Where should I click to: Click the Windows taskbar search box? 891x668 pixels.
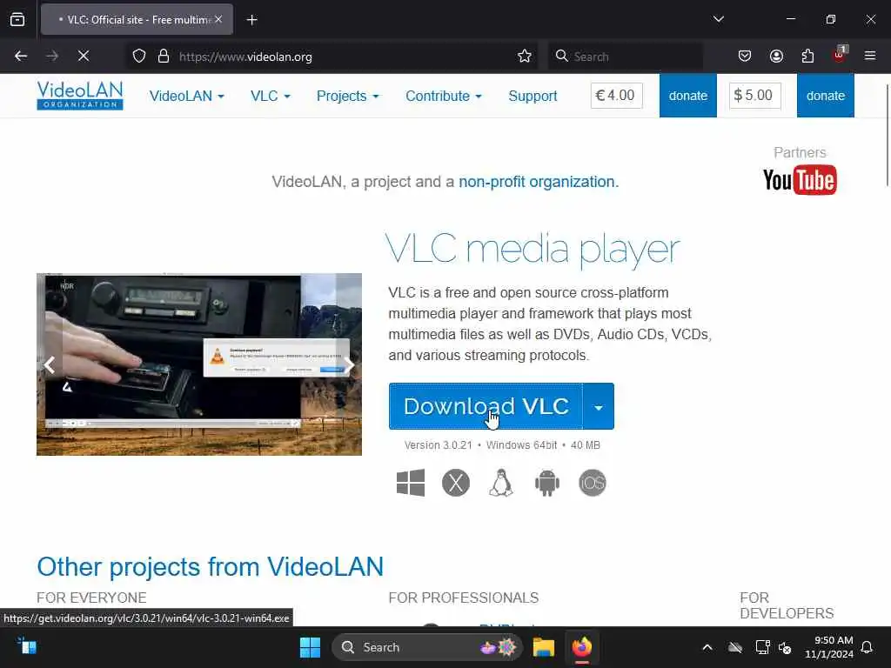pos(426,647)
